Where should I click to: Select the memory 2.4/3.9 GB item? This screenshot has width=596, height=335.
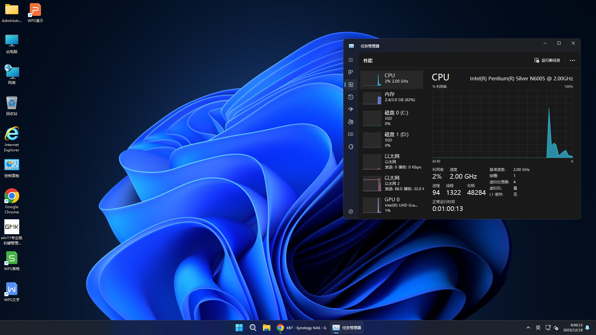391,98
